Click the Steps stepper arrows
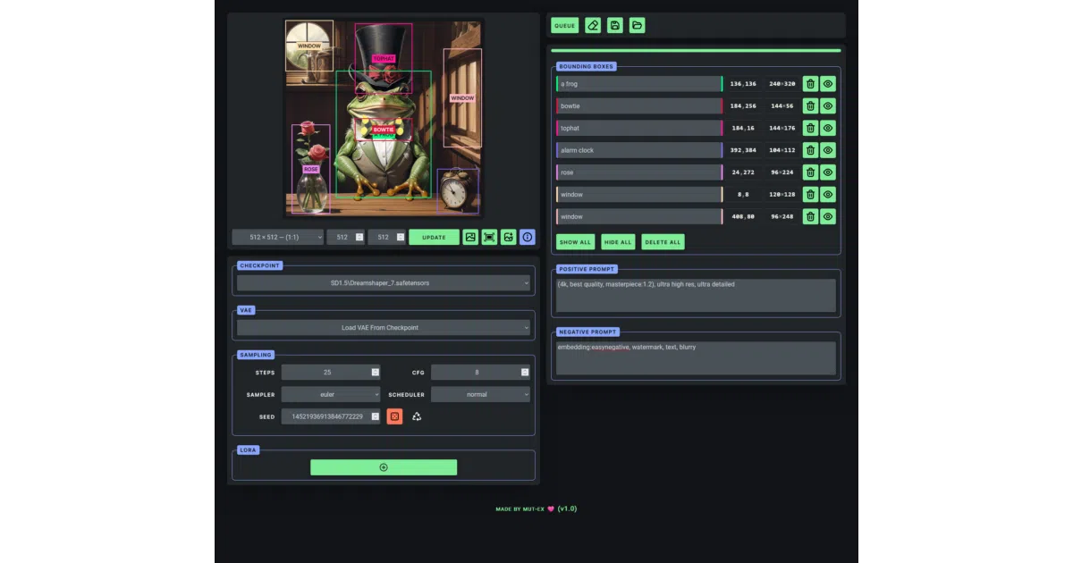This screenshot has height=563, width=1073. [x=376, y=372]
